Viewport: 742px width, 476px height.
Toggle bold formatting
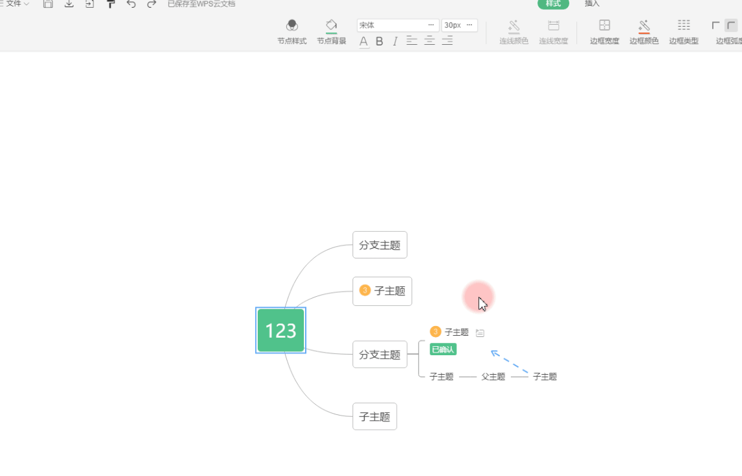click(379, 41)
